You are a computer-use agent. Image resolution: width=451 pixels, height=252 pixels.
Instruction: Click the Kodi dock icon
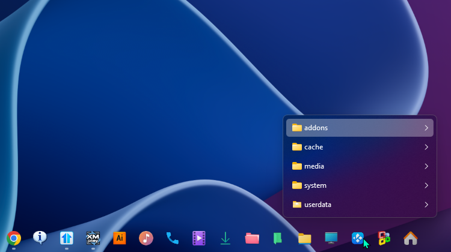tap(358, 238)
